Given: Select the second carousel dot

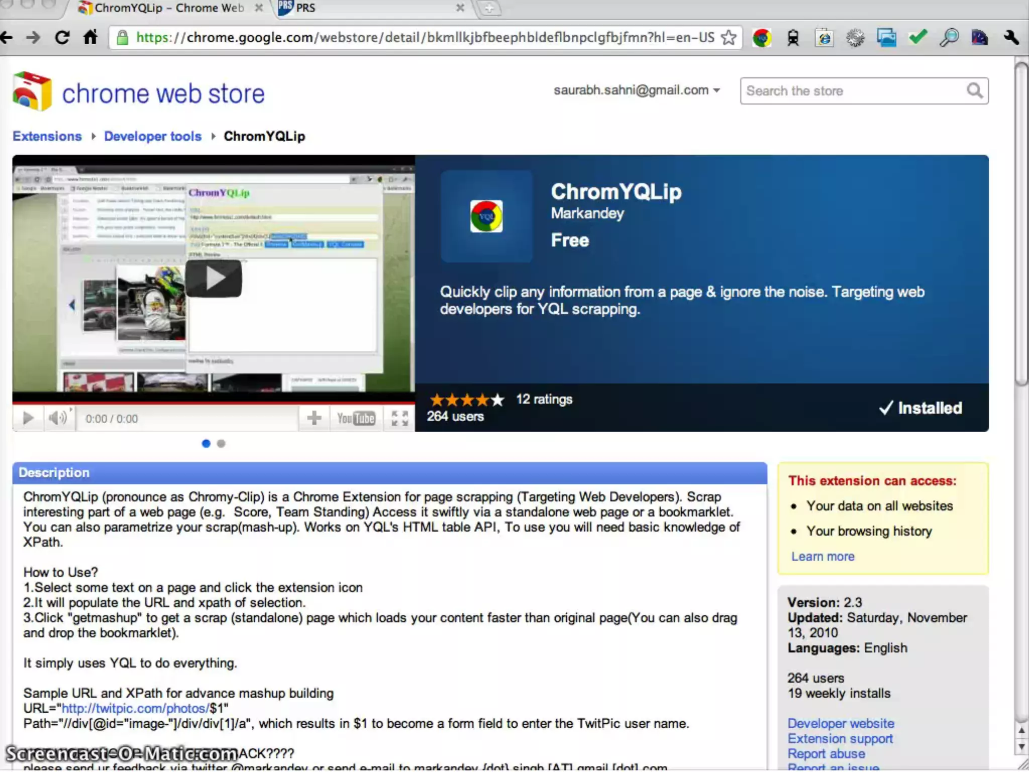Looking at the screenshot, I should point(221,444).
